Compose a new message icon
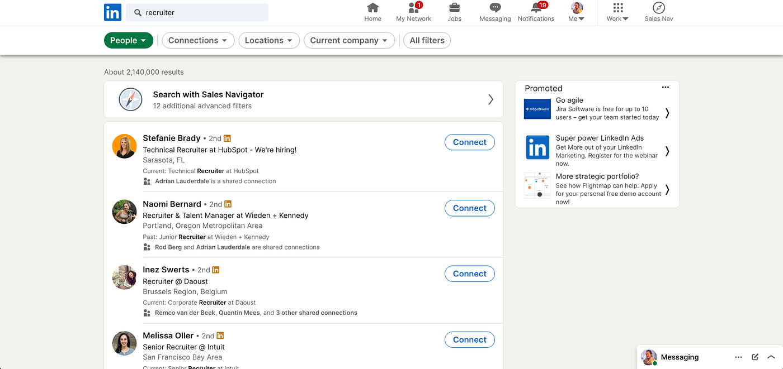Viewport: 783px width, 369px height. pyautogui.click(x=755, y=357)
